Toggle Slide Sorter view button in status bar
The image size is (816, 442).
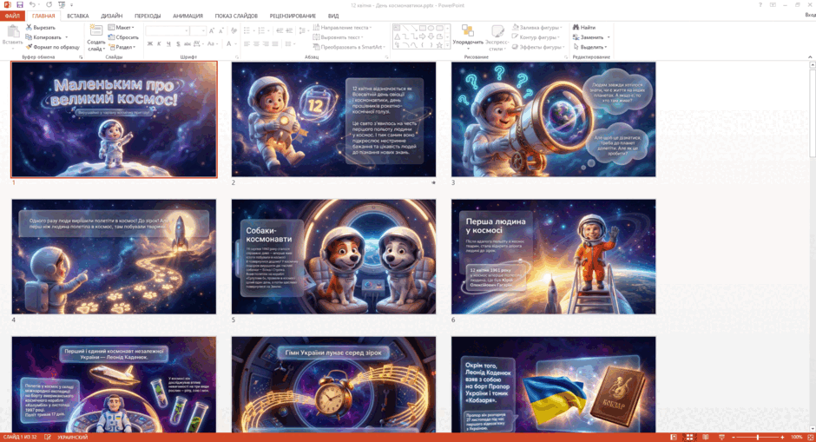pyautogui.click(x=689, y=438)
